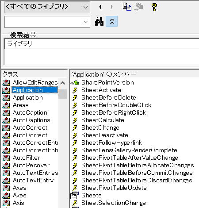Click the lightning event icon beside SheetBeforeDelete
Screen dimensions: 199x208
75,98
